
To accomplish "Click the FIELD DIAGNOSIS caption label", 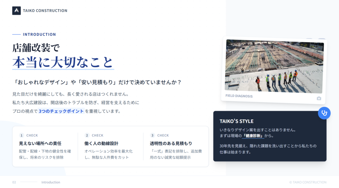I will 239,96.
